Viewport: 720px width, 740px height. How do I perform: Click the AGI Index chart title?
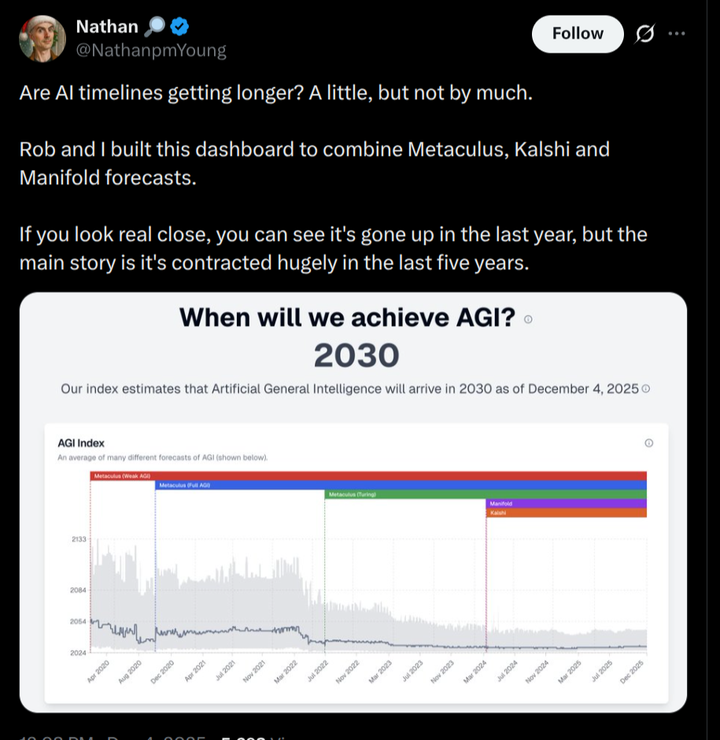point(81,443)
